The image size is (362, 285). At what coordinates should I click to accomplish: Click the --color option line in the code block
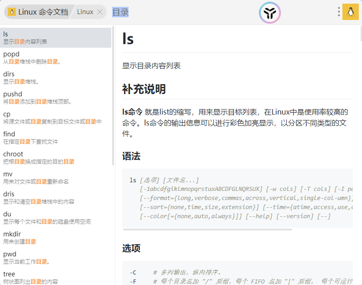tap(235, 216)
